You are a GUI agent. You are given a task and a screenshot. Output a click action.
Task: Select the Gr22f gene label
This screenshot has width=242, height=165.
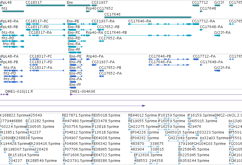[x=219, y=3]
